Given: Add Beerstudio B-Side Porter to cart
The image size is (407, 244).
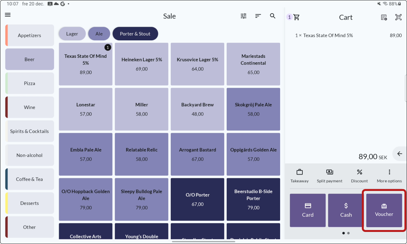Looking at the screenshot, I should (x=253, y=200).
